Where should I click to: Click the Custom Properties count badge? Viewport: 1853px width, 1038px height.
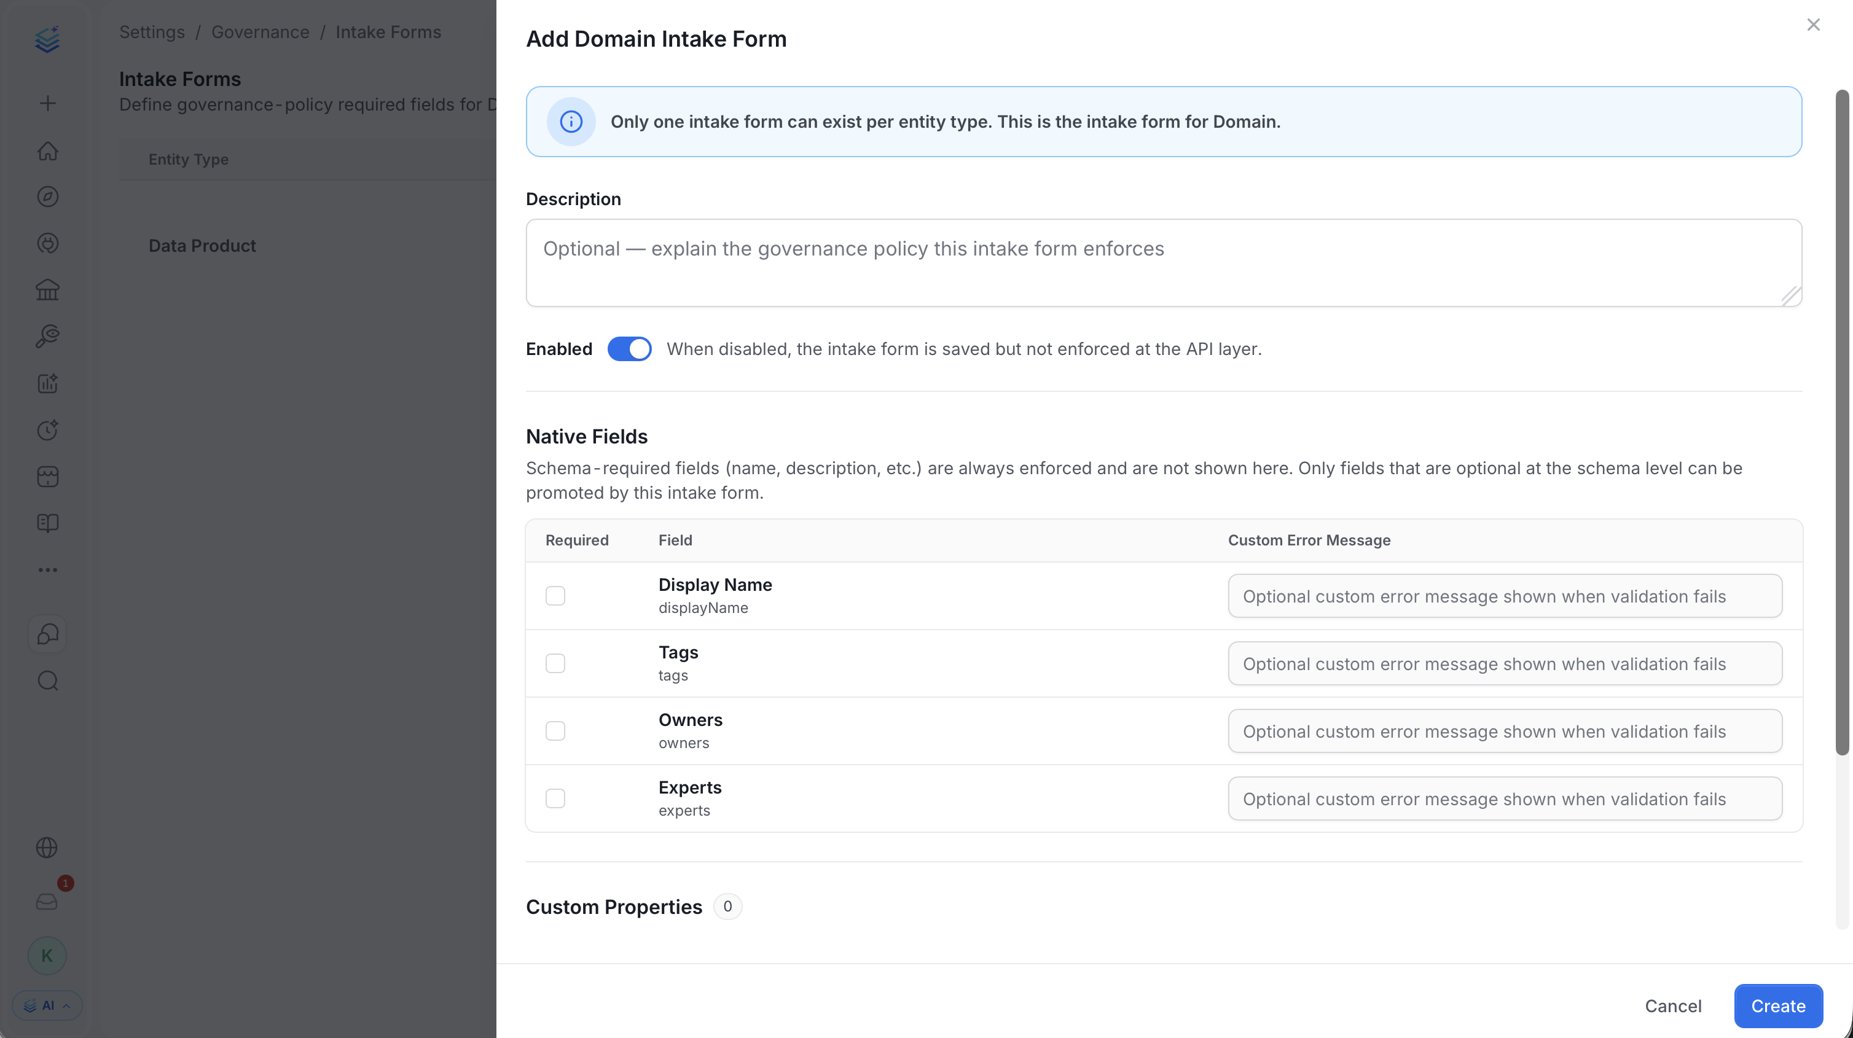click(x=727, y=907)
